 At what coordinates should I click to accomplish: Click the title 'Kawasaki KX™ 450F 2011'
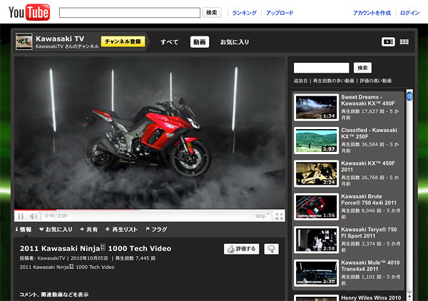tap(368, 166)
